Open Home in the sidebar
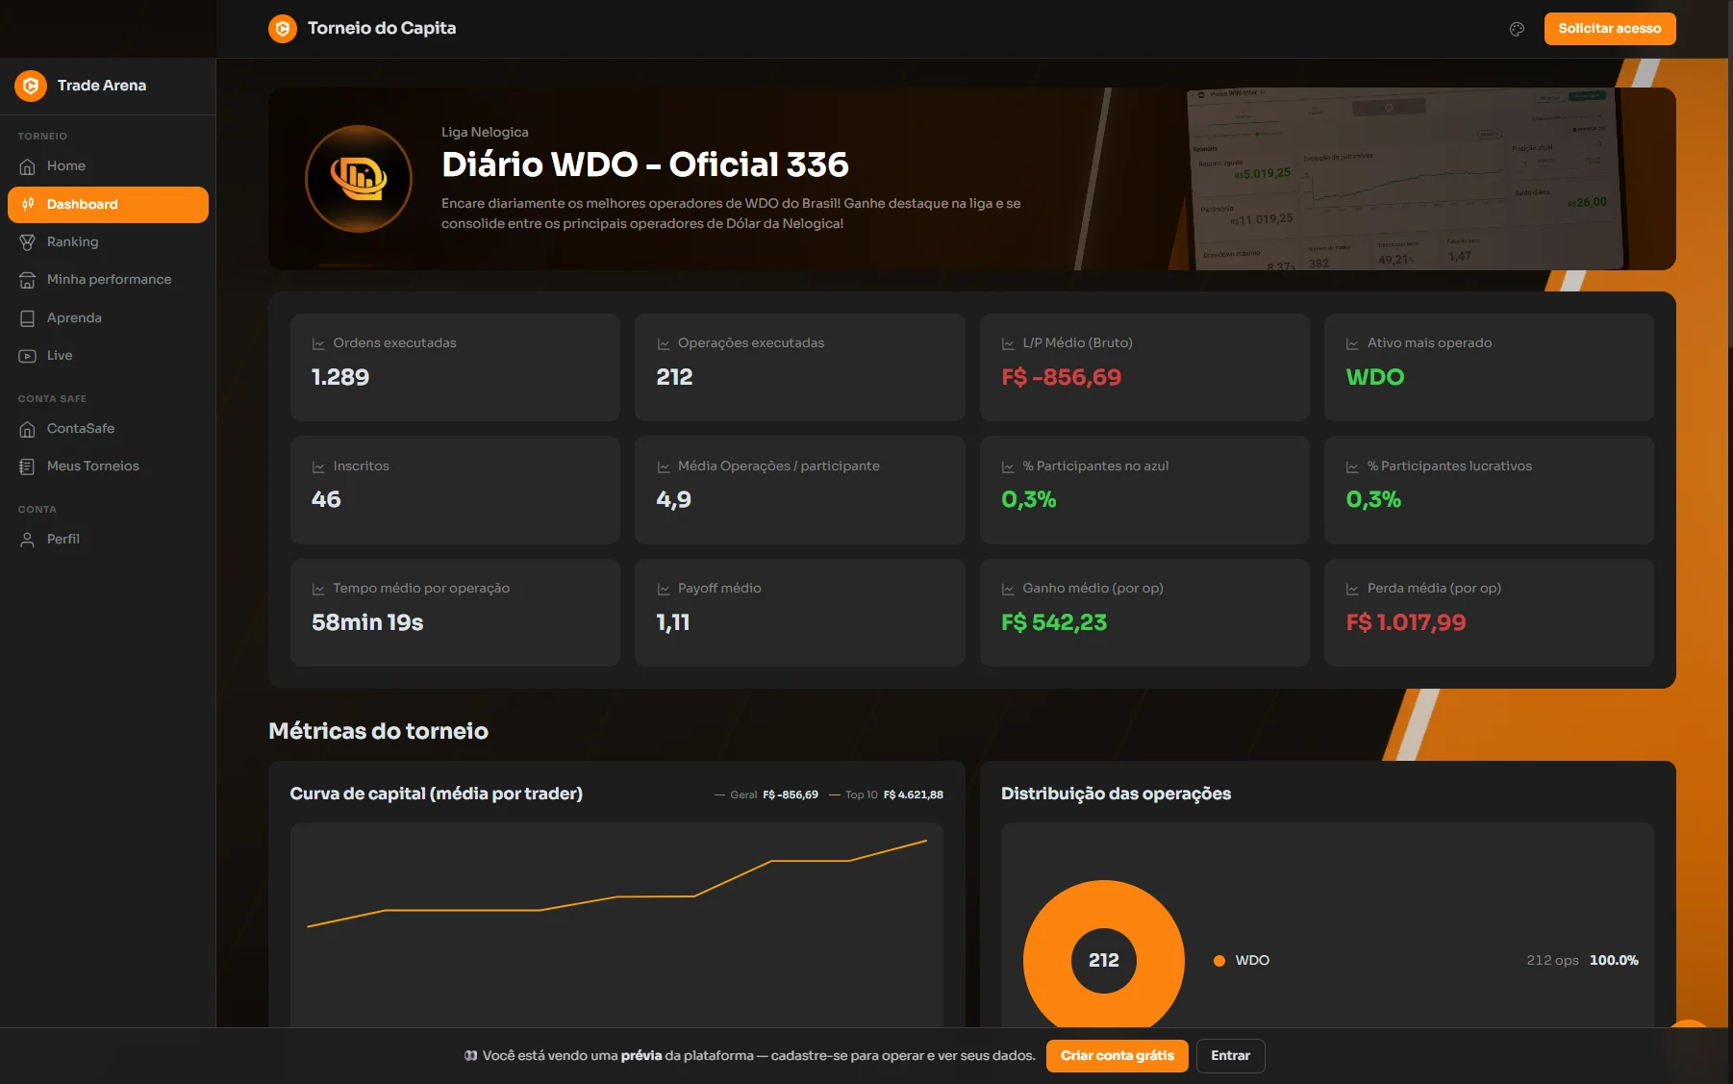 point(108,166)
